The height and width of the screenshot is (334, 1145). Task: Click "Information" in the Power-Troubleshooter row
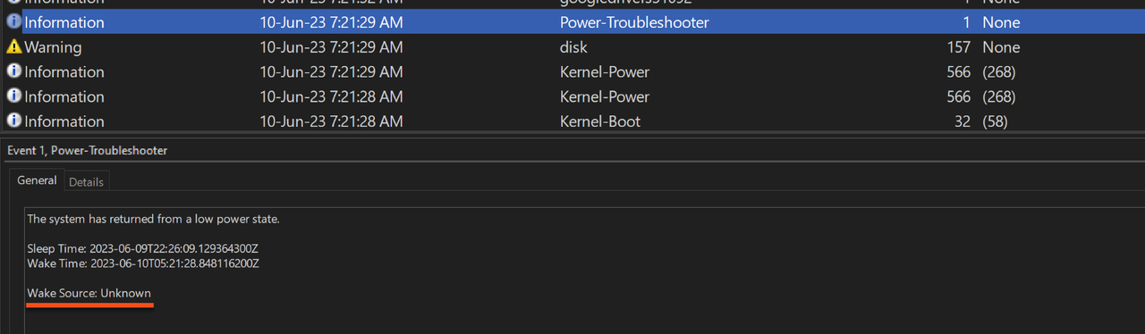[x=64, y=22]
